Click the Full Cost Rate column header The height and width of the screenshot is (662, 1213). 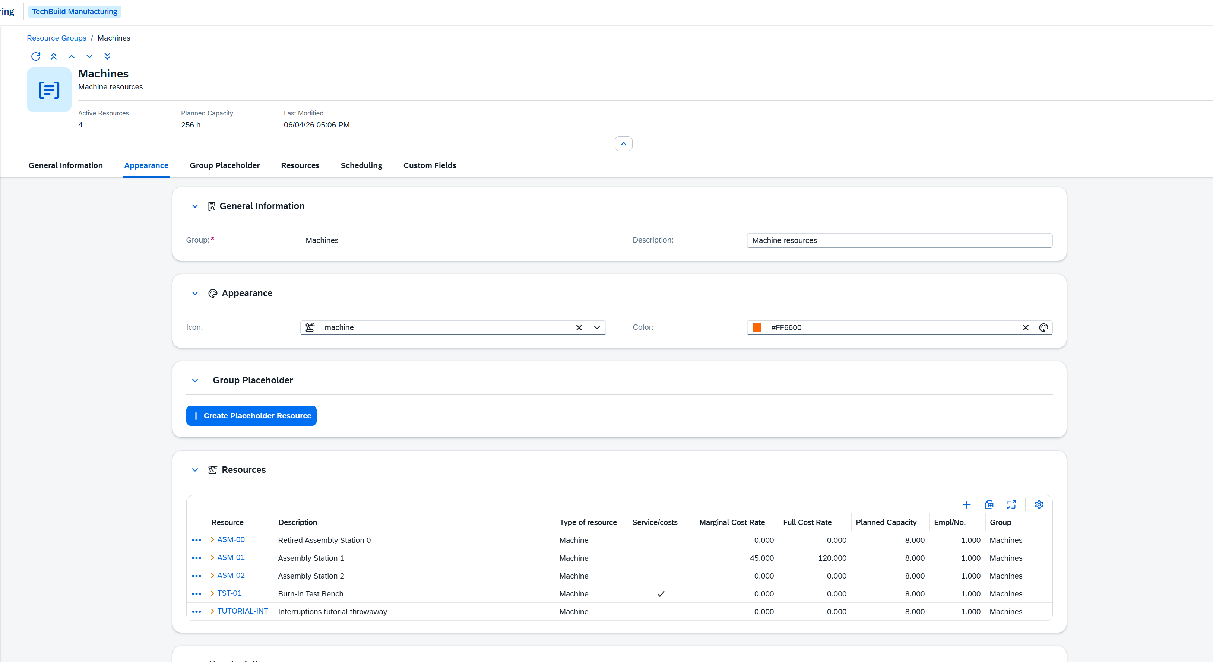815,523
